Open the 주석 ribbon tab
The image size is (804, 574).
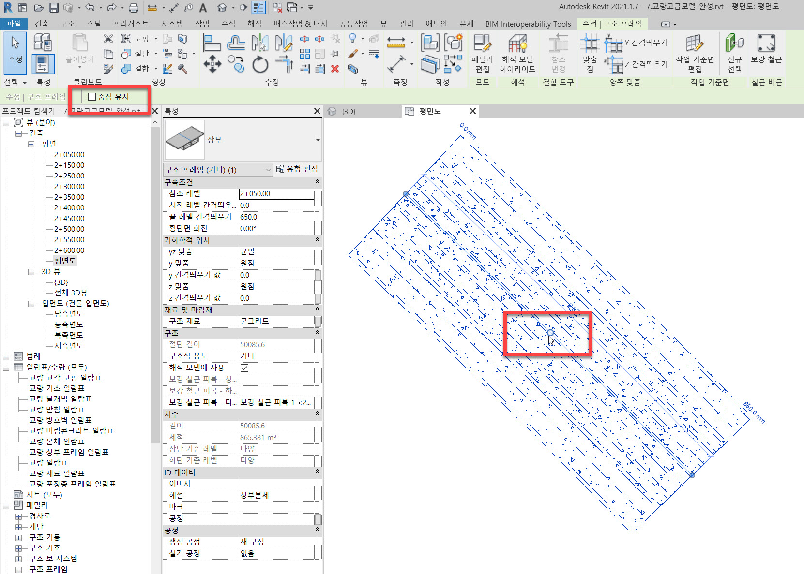click(x=228, y=24)
